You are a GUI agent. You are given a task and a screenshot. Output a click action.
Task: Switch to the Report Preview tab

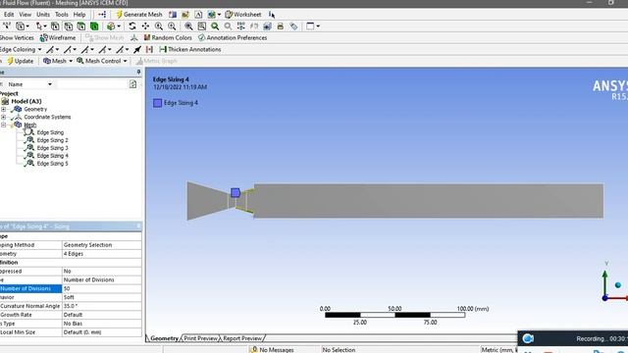(242, 338)
